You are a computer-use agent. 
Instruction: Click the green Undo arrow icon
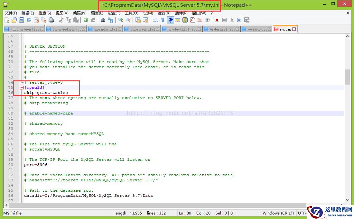coord(86,20)
